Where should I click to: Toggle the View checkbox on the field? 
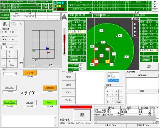coord(132,19)
